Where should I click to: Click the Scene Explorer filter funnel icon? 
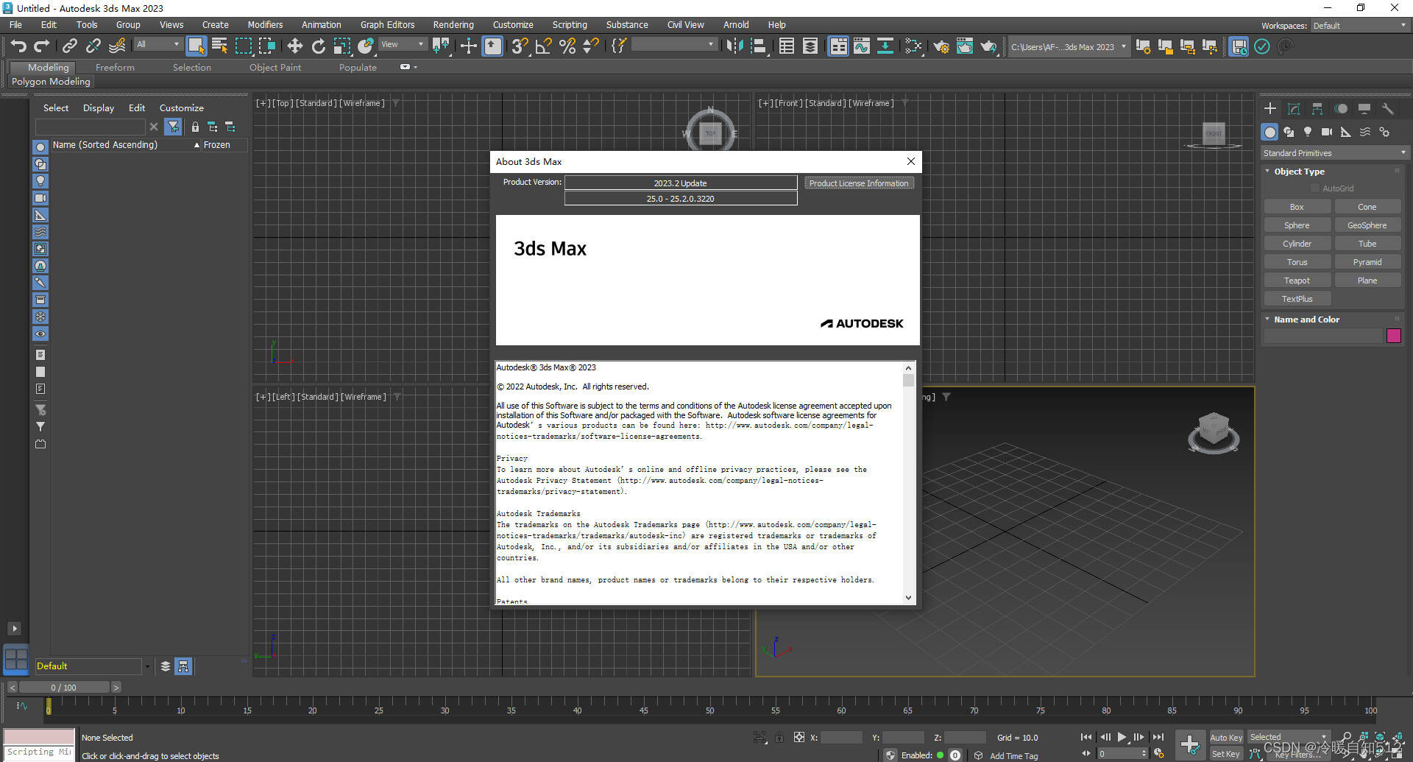[173, 127]
